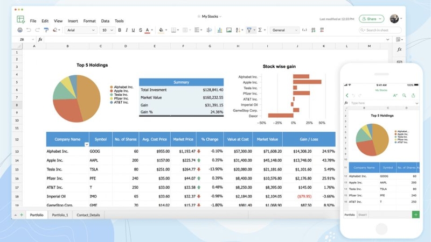This screenshot has height=242, width=431.
Task: Expand the General number format dropdown
Action: [284, 30]
